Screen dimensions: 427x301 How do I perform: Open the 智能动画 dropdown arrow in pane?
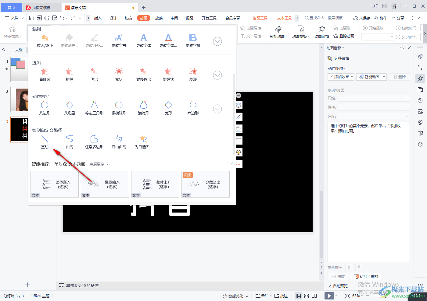(384, 77)
